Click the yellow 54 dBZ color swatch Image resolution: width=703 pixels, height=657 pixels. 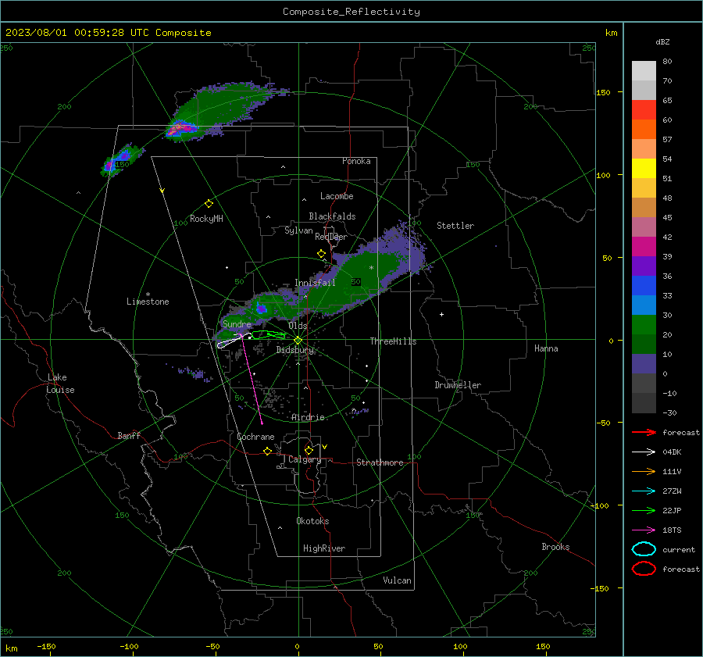click(x=644, y=168)
